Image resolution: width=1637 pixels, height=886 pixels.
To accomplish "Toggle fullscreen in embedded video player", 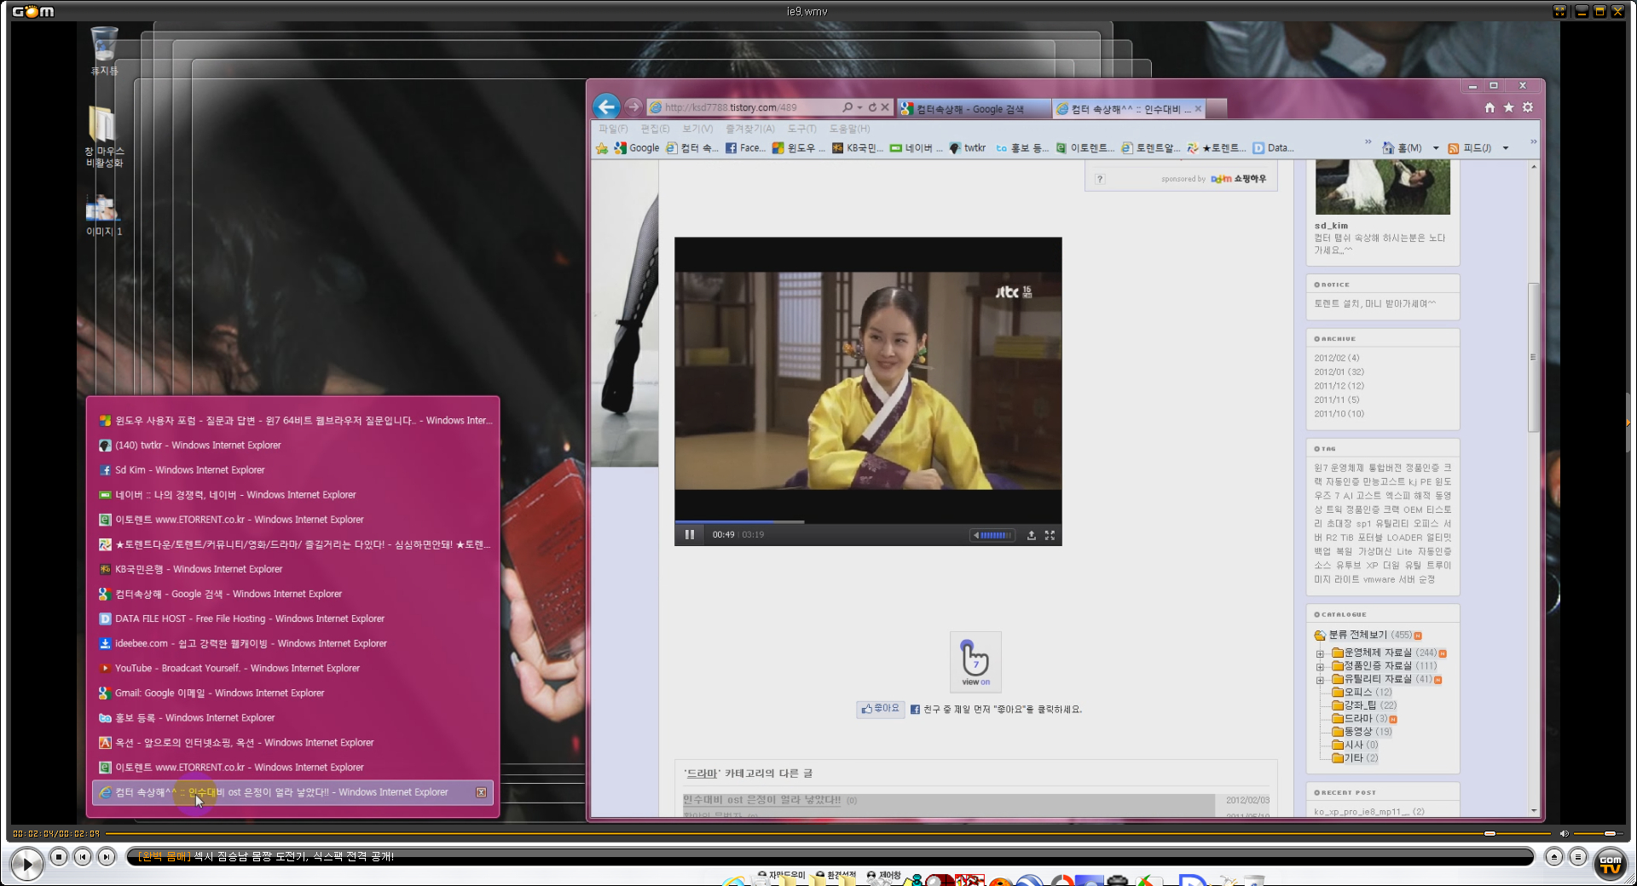I will tap(1050, 535).
